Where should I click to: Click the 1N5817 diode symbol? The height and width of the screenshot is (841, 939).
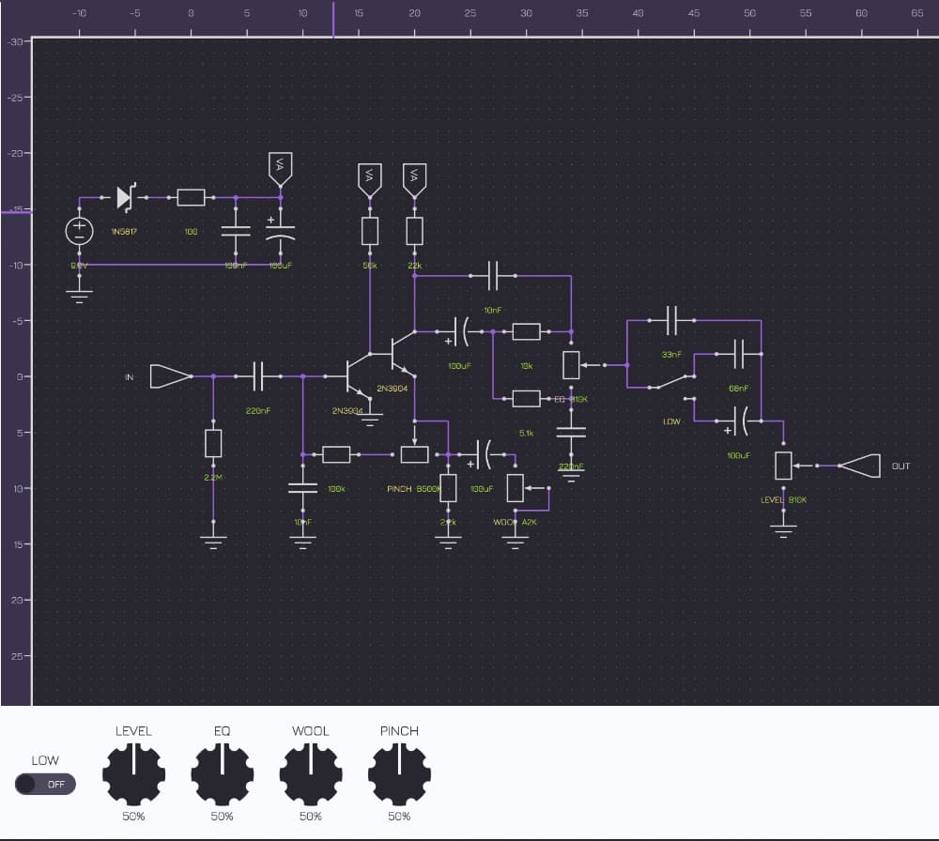point(125,197)
